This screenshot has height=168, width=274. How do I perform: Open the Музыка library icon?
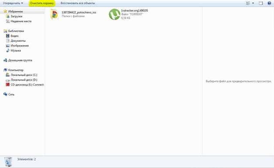tap(8, 50)
